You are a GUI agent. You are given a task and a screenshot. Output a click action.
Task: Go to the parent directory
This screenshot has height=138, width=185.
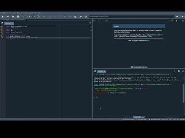(x=182, y=16)
